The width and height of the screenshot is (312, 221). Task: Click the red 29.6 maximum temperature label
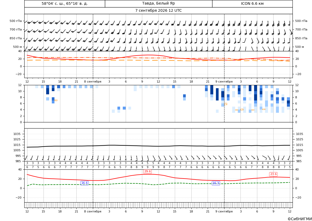pos(147,171)
